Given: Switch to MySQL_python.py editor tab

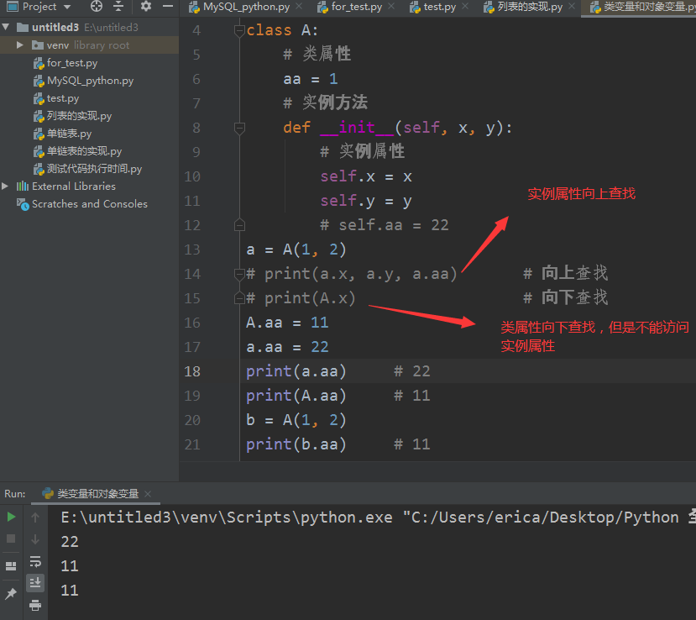Looking at the screenshot, I should tap(246, 7).
